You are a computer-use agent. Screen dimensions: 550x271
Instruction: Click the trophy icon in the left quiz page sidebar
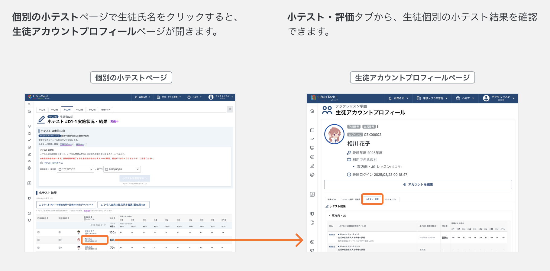[x=29, y=220]
